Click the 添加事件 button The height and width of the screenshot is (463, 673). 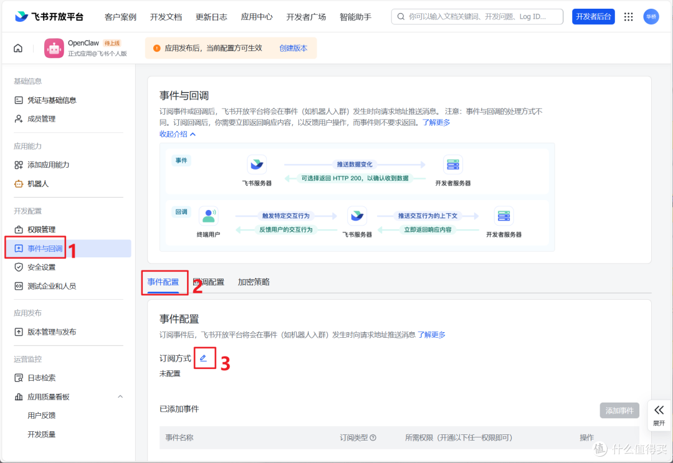[x=619, y=411]
